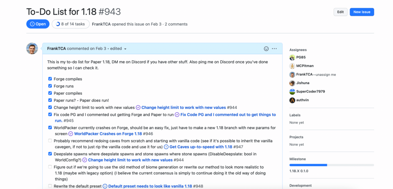The image size is (393, 189).
Task: Open FrankTCA profile link in issue header
Action: coord(101,24)
